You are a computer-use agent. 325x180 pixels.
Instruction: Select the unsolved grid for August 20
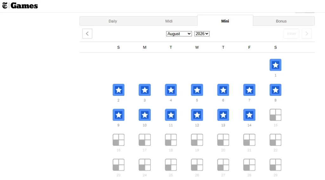pyautogui.click(x=223, y=140)
